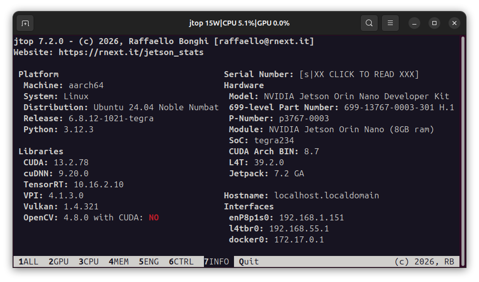Click the Python version 3.12.3
479x282 pixels.
coord(79,130)
